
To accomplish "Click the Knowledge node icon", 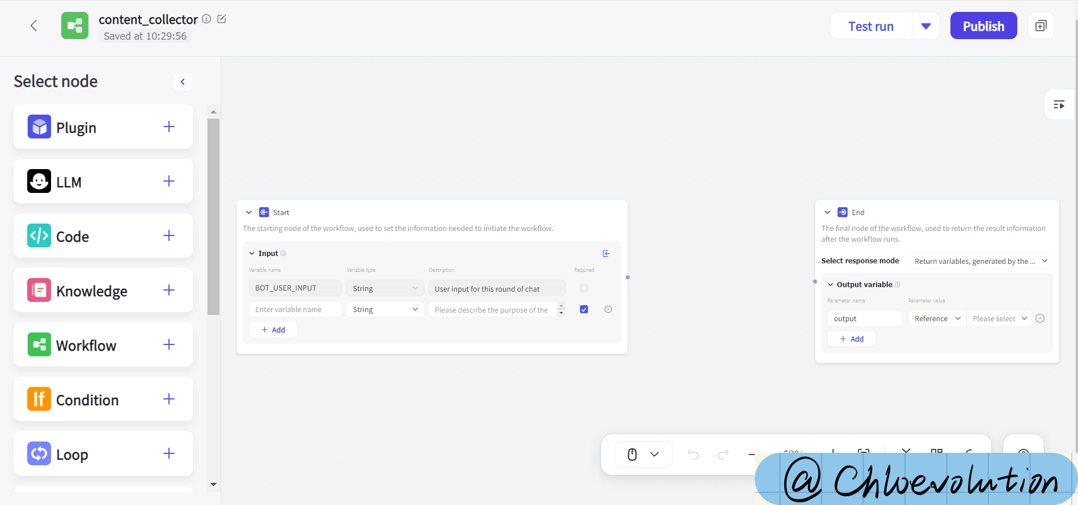I will click(39, 291).
